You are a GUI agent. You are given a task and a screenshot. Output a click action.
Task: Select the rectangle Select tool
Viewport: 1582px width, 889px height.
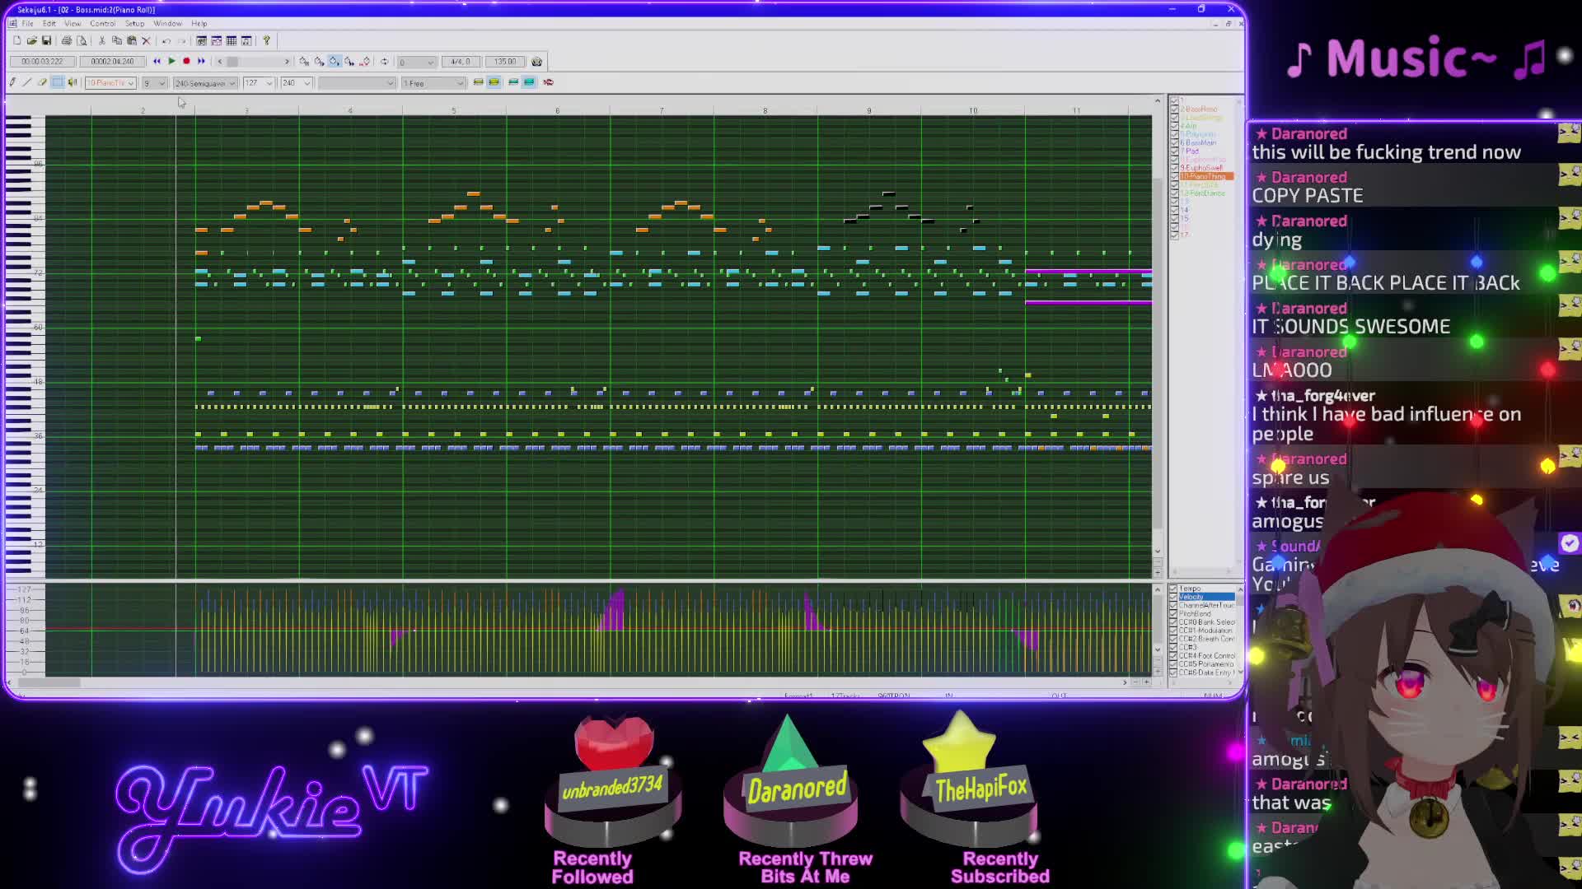(58, 82)
